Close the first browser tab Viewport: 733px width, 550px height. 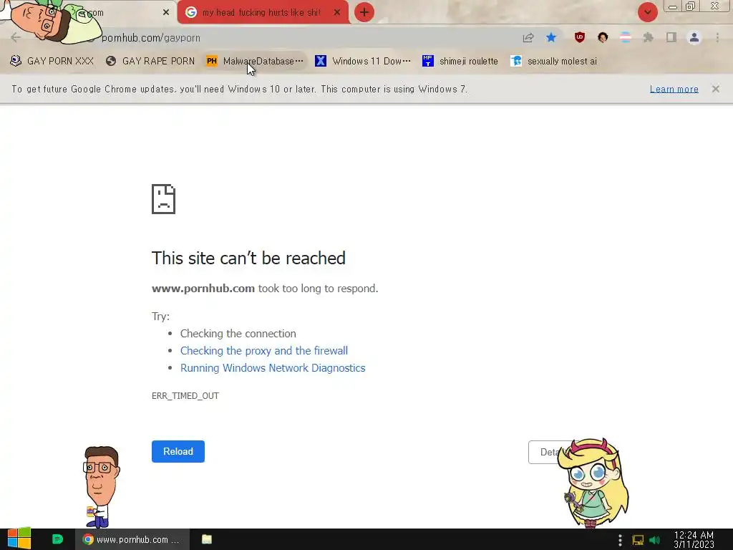click(x=166, y=13)
